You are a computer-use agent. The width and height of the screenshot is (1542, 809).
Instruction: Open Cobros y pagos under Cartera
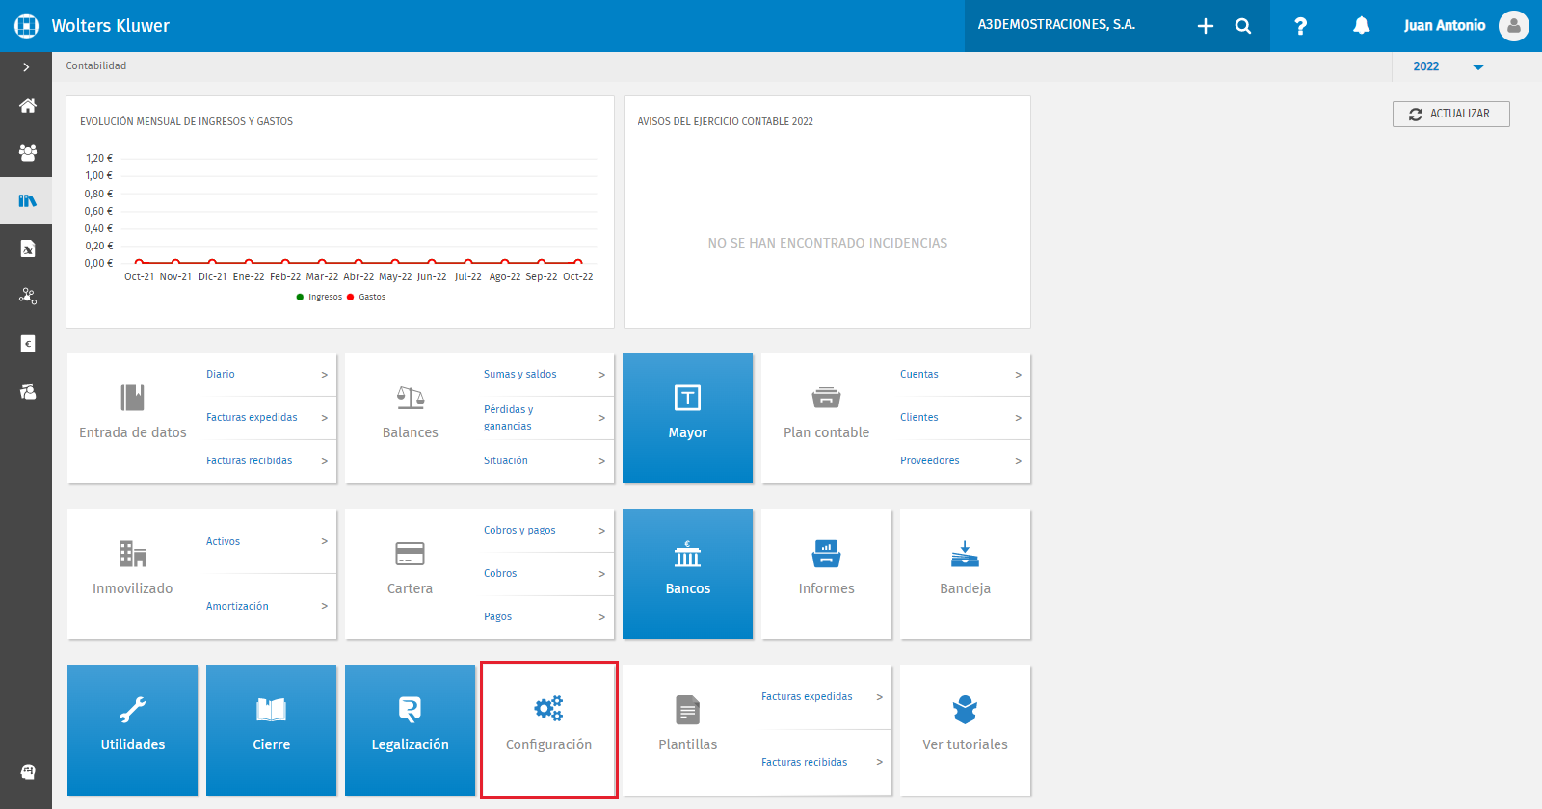pos(519,530)
